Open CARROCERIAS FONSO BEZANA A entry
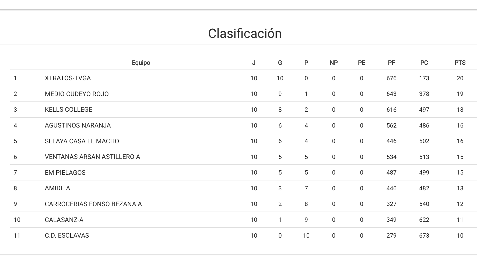This screenshot has width=477, height=265. 93,204
